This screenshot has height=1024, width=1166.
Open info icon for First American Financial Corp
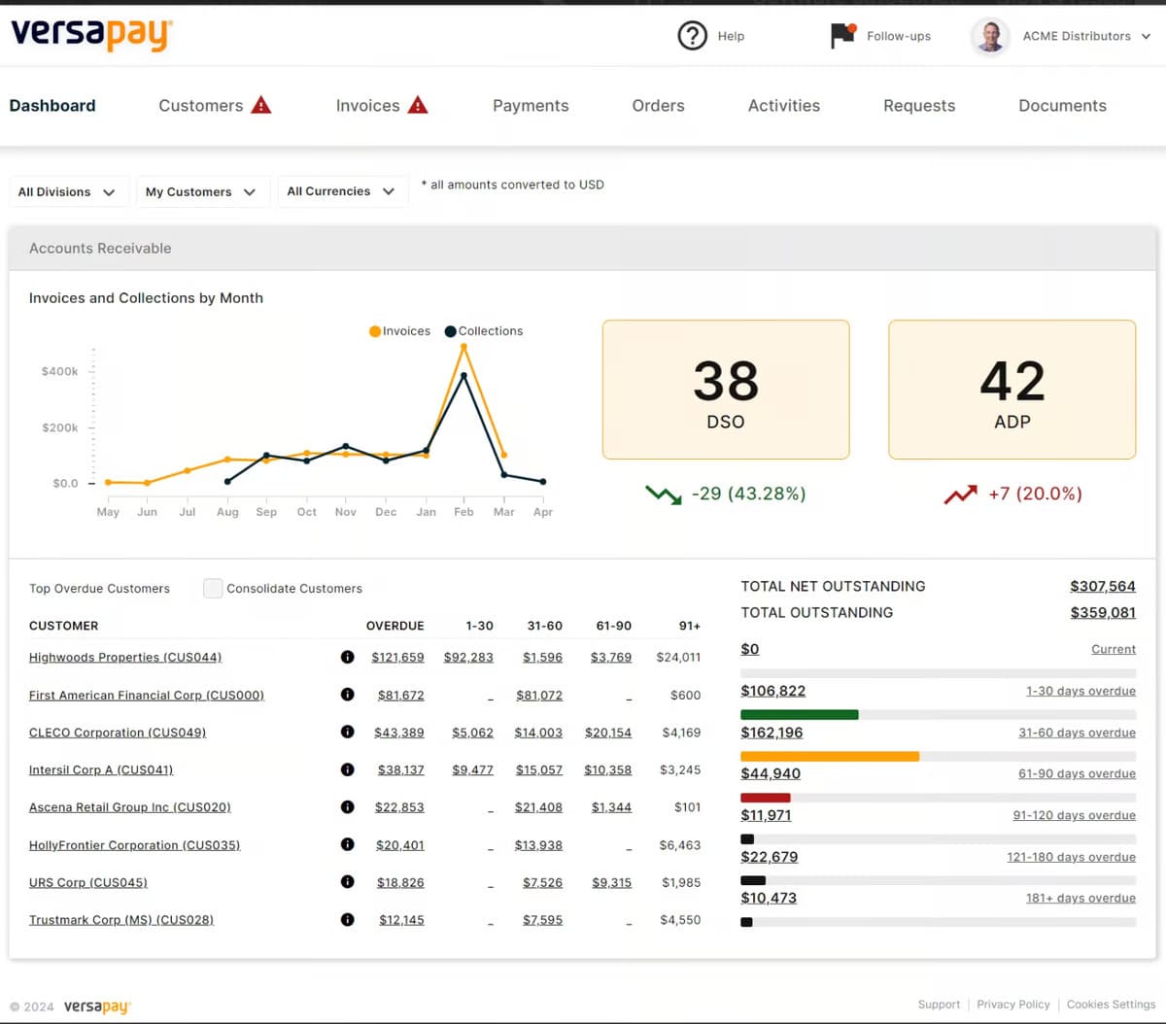(348, 695)
